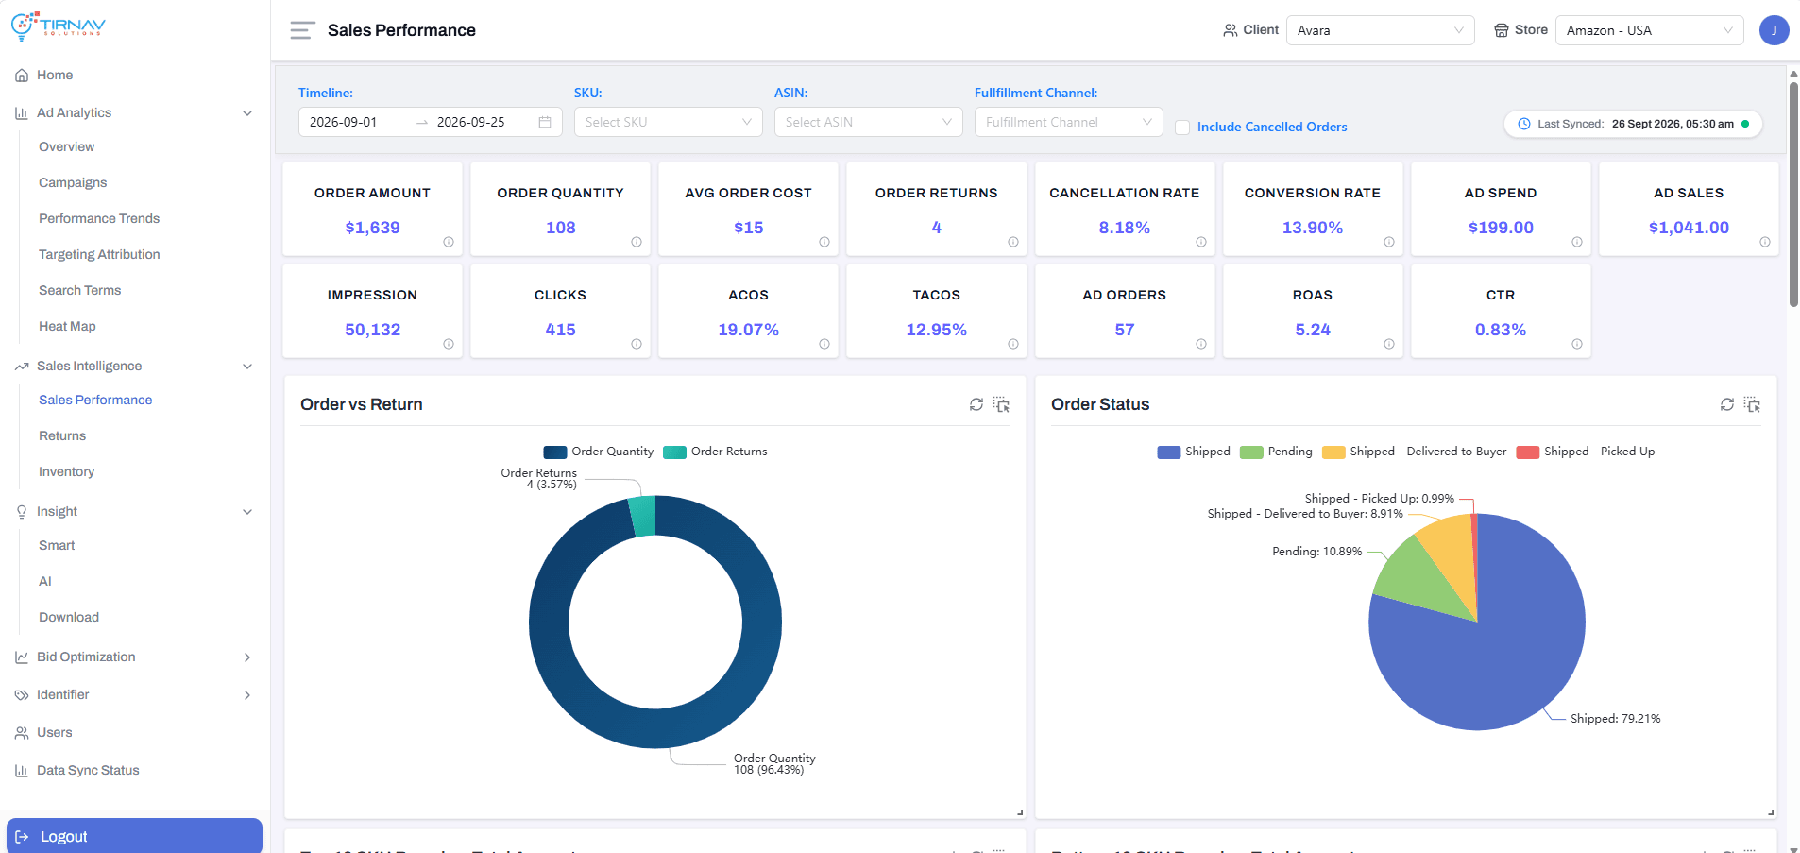
Task: Refresh the Order vs Return chart
Action: point(976,404)
